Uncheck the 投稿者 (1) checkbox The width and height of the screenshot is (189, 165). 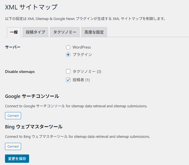pyautogui.click(x=68, y=80)
